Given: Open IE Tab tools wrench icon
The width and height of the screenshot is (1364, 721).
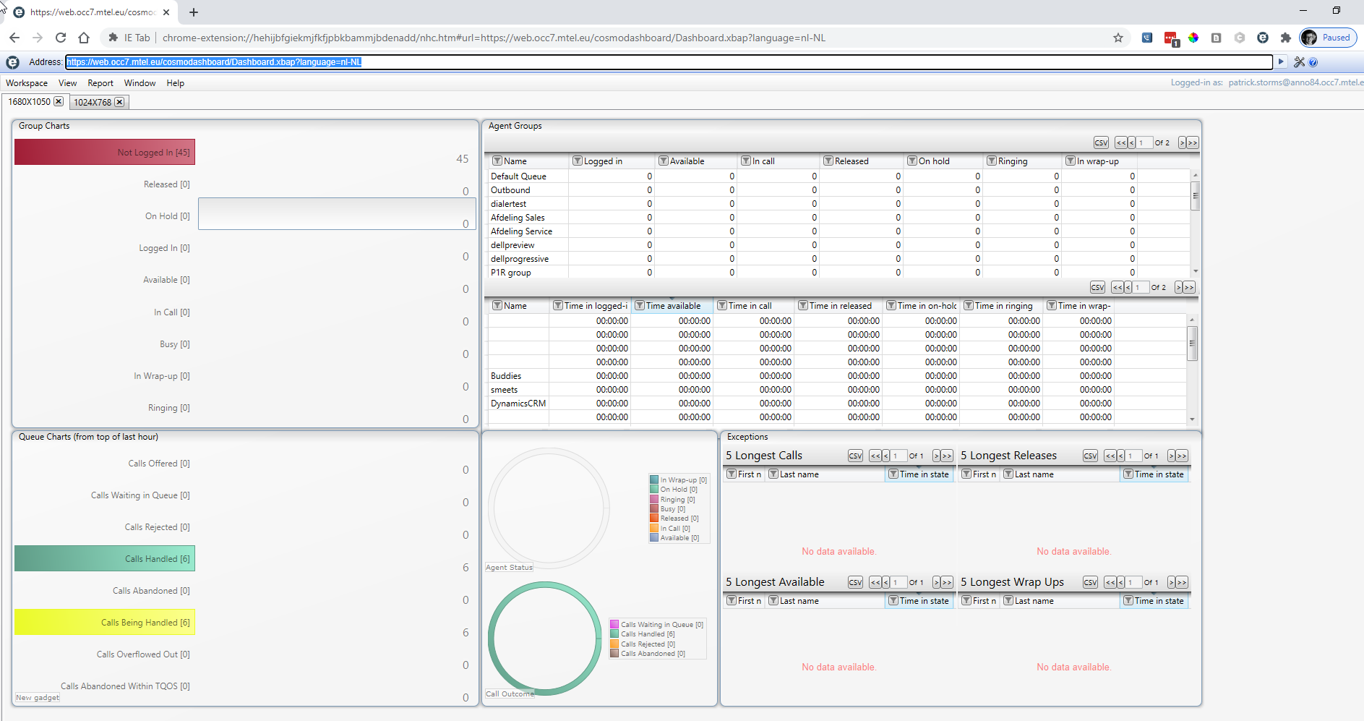Looking at the screenshot, I should (x=1299, y=62).
